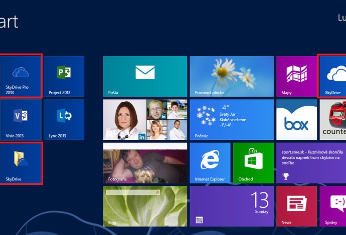
Task: Open the SkyDrive Pro 2013 tile
Action: 21,76
